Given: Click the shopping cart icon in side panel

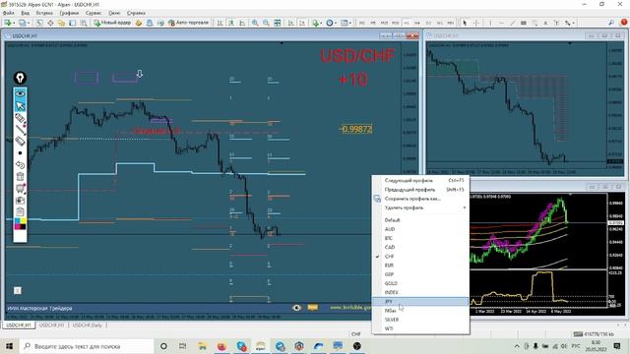Looking at the screenshot, I should pyautogui.click(x=20, y=188).
